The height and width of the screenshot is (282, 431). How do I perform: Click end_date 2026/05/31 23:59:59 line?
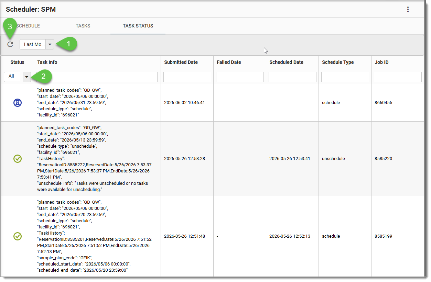click(71, 102)
